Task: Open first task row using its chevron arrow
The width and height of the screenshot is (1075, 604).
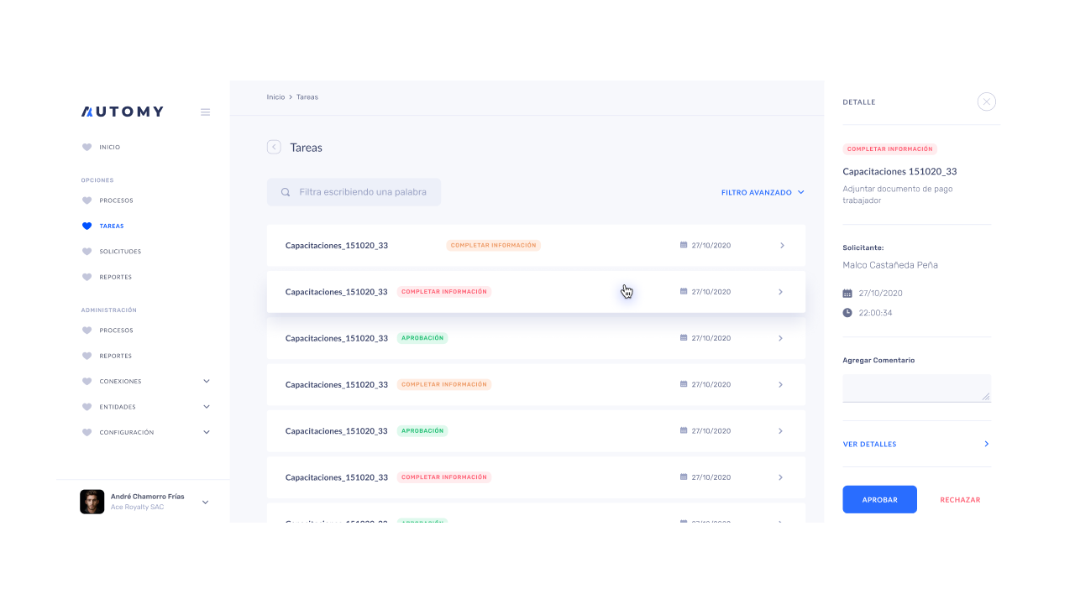Action: pos(782,246)
